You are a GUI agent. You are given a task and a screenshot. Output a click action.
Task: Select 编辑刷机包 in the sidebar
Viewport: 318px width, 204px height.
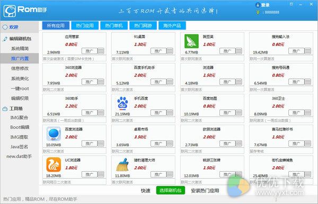tap(19, 39)
